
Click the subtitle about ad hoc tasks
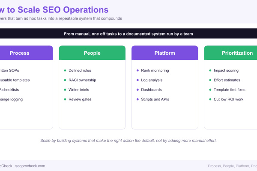click(61, 18)
